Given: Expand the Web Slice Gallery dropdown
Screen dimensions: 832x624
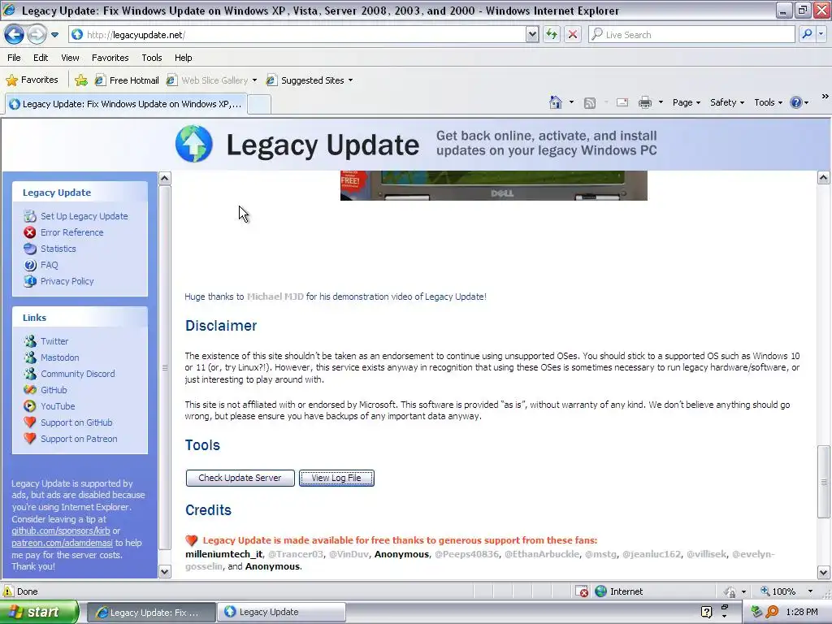Looking at the screenshot, I should pos(254,80).
